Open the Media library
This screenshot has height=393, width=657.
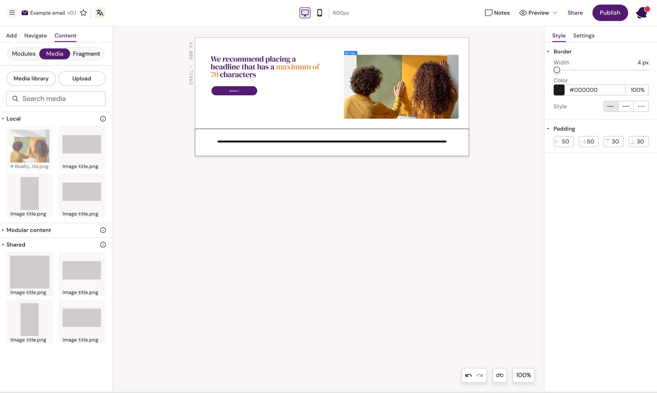coord(31,79)
